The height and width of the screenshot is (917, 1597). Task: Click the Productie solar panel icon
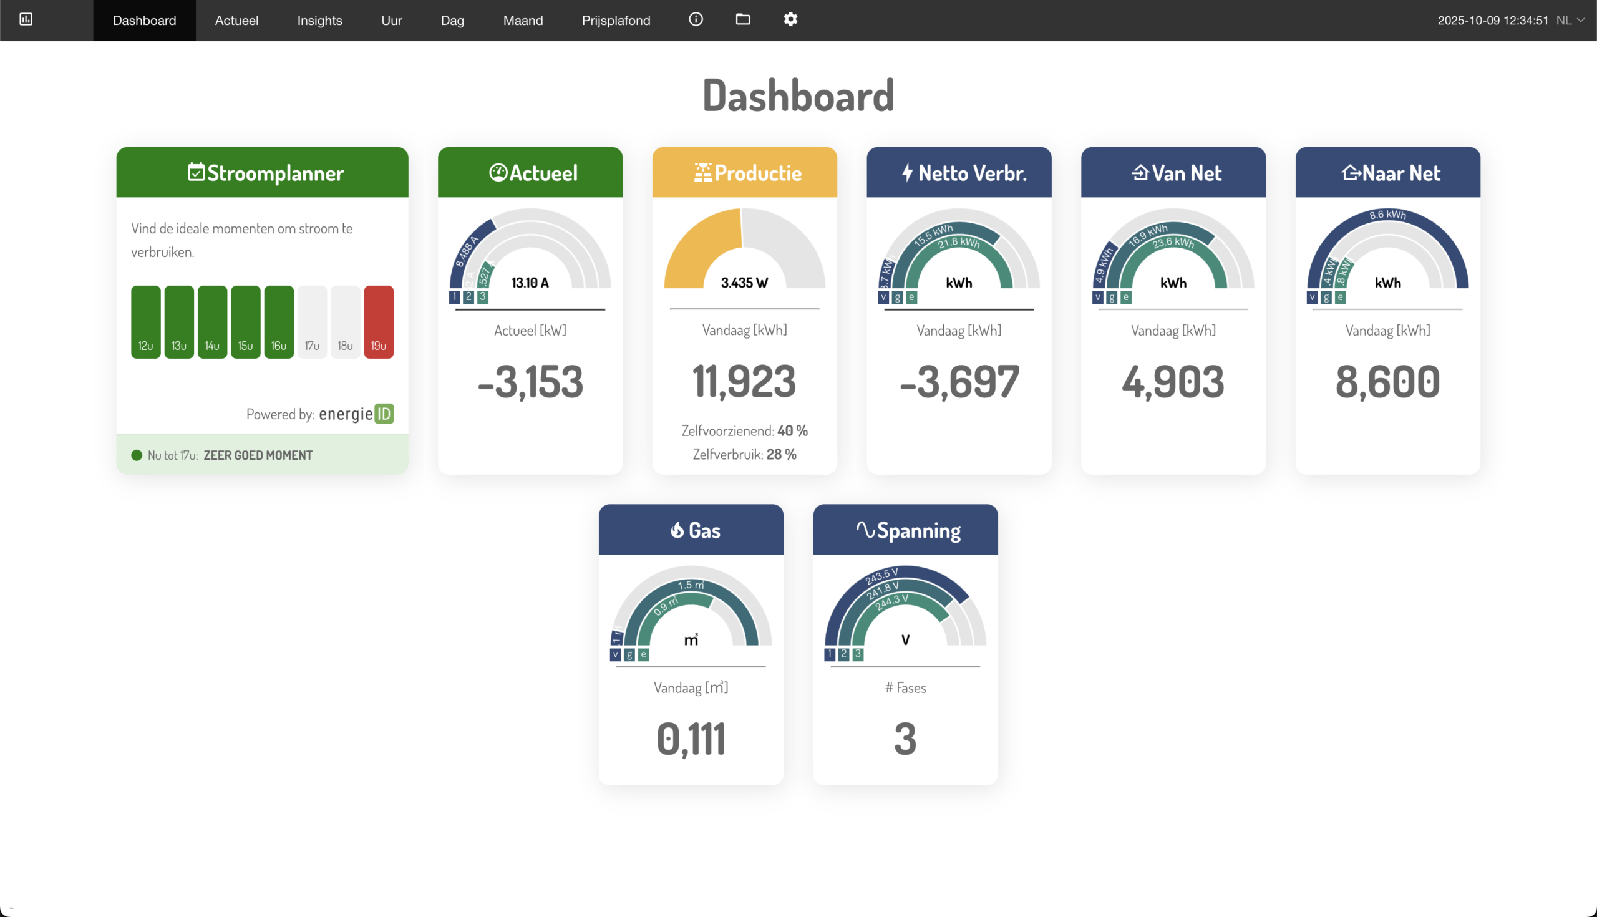702,172
